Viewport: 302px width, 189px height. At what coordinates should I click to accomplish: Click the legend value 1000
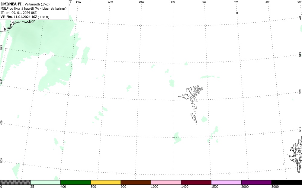(154, 187)
